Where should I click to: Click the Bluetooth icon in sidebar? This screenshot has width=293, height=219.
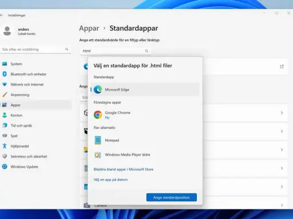[x=5, y=74]
